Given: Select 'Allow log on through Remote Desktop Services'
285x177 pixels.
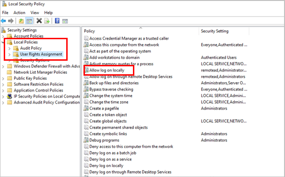Looking at the screenshot, I should click(131, 77).
